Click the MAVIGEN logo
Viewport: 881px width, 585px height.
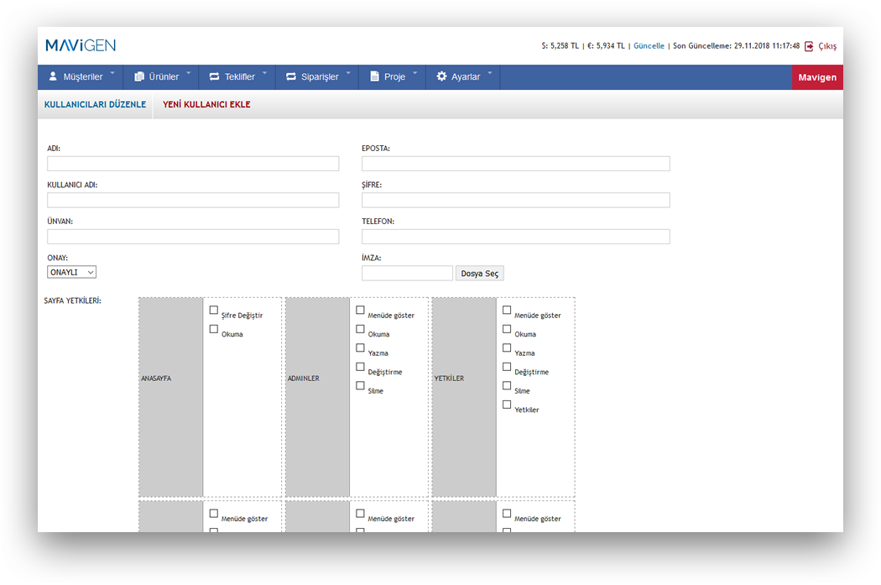coord(81,45)
